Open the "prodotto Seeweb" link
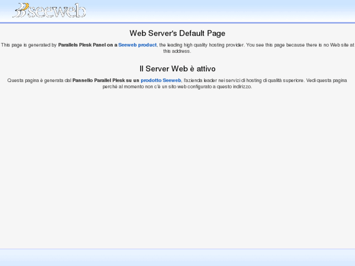The image size is (355, 266). [161, 81]
